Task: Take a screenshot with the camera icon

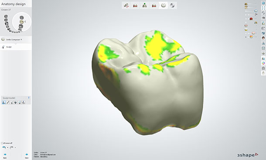Action: point(263,68)
